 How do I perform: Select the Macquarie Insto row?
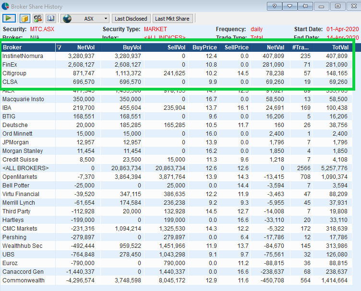177,99
